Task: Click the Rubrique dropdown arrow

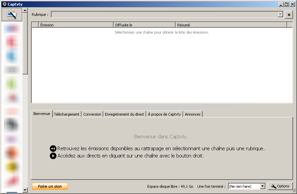Action: [x=280, y=14]
